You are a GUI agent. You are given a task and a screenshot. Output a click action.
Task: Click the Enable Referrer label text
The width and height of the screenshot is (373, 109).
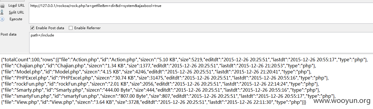click(x=87, y=28)
